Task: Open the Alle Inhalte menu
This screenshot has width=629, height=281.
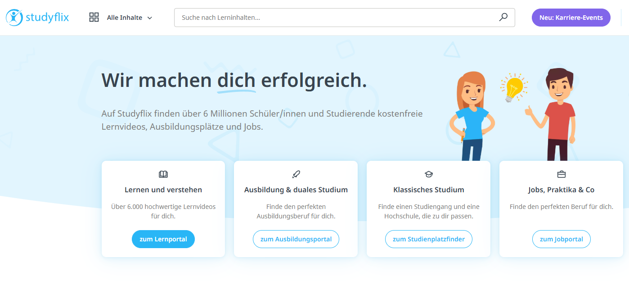Action: (124, 18)
